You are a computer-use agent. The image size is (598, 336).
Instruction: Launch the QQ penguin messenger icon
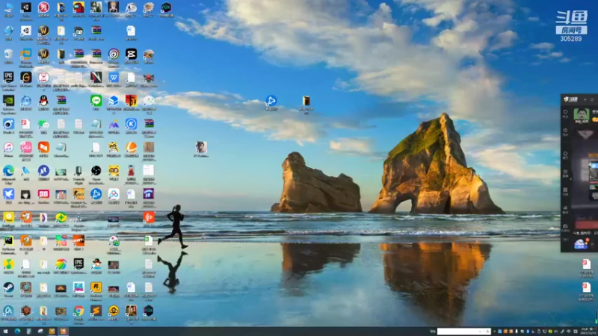click(43, 101)
